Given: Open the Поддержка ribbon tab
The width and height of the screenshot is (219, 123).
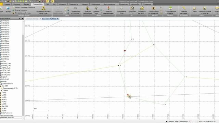Looking at the screenshot, I should (147, 4).
